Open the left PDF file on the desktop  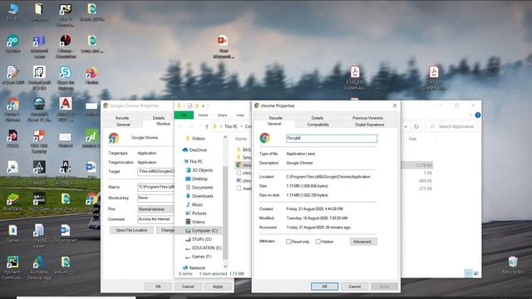[355, 77]
